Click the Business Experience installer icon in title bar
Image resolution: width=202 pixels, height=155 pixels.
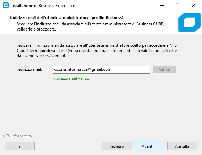tap(6, 5)
